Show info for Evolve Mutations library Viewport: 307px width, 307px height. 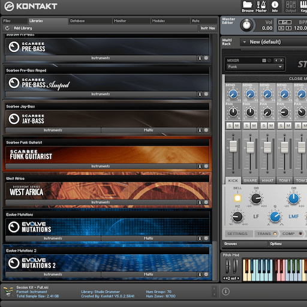200,238
